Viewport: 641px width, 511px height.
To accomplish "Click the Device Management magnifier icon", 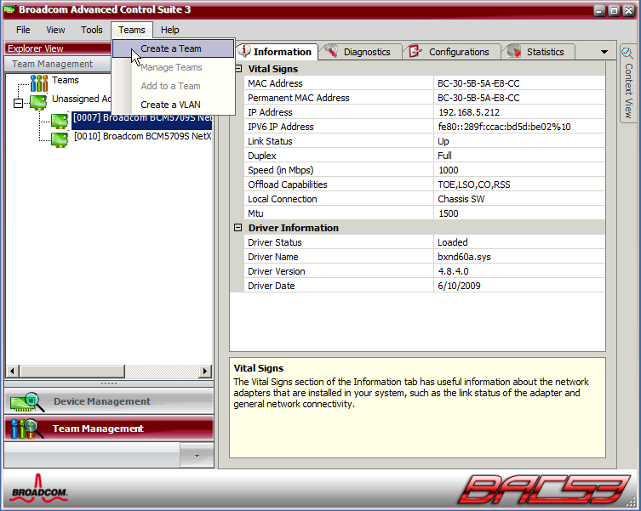I will (x=27, y=402).
